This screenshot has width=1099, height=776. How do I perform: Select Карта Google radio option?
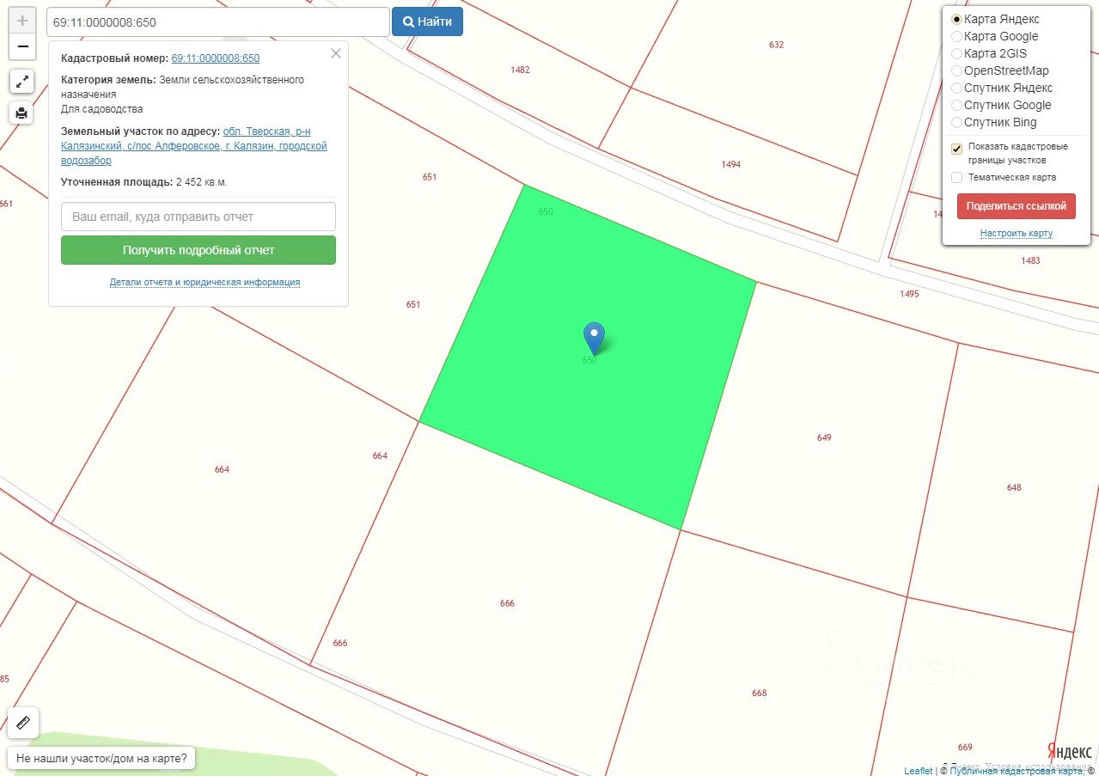click(x=956, y=36)
